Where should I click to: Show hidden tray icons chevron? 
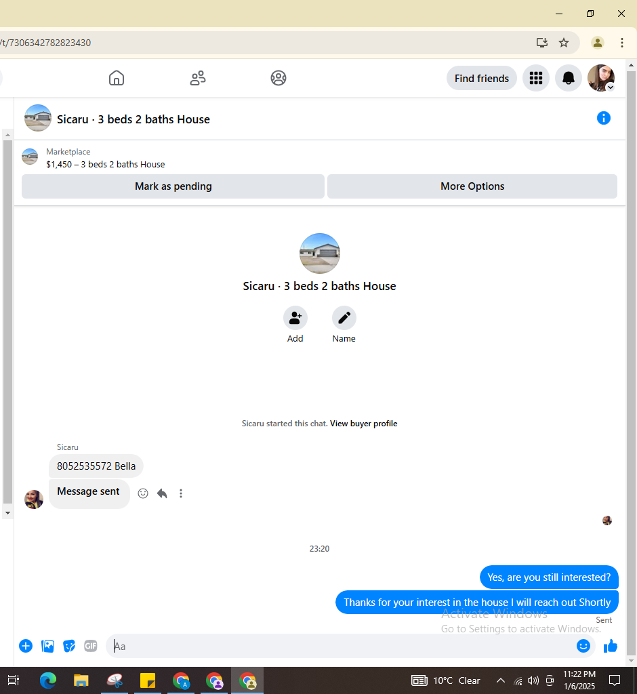500,680
